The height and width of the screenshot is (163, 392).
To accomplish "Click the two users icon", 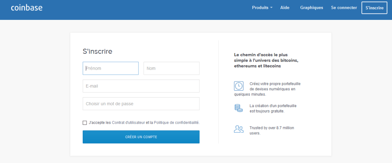I will point(238,129).
